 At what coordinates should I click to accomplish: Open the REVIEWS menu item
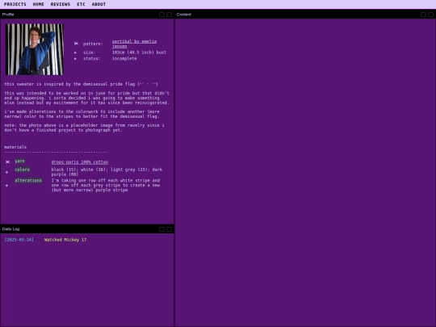point(61,4)
